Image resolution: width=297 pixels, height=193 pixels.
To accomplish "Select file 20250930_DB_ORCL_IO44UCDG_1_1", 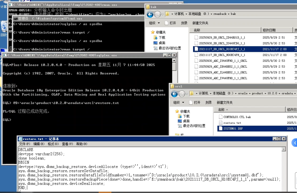I will tap(222, 43).
